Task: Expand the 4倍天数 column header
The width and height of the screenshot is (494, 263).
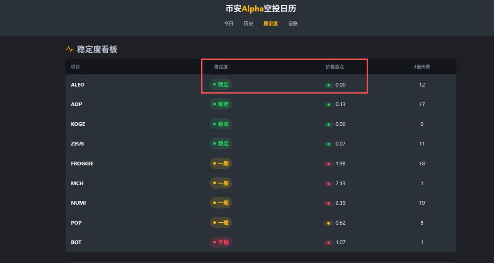Action: point(421,66)
